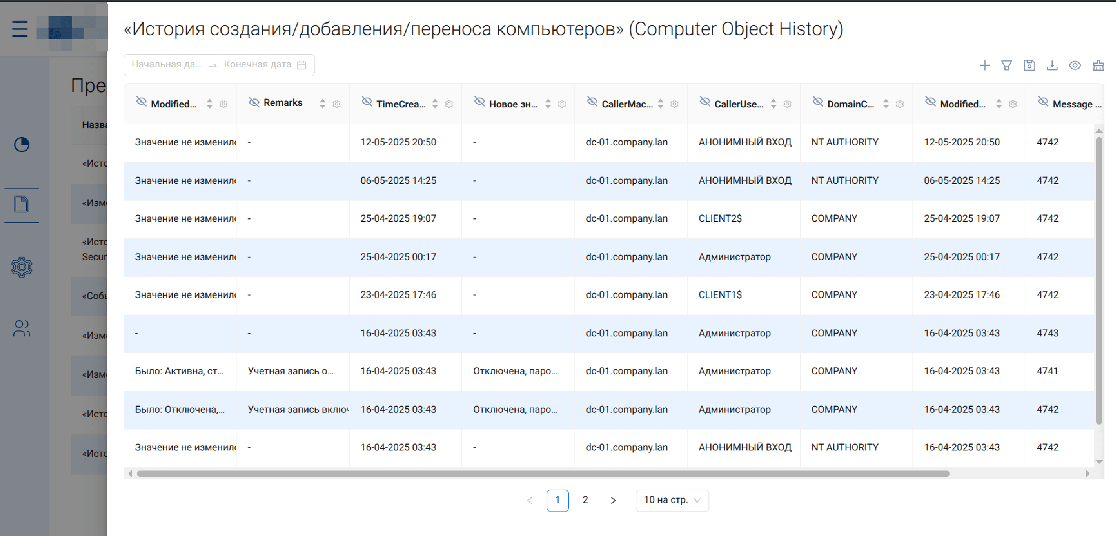The width and height of the screenshot is (1116, 536).
Task: Open the TimeCrea... column gear settings
Action: point(449,104)
